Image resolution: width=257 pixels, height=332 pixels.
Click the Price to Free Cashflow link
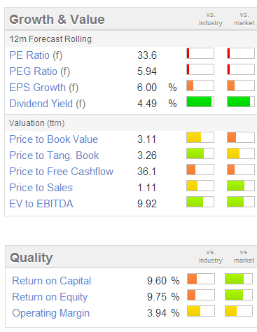(61, 172)
